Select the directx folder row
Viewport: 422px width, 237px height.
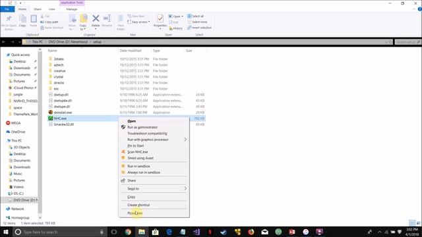point(126,83)
